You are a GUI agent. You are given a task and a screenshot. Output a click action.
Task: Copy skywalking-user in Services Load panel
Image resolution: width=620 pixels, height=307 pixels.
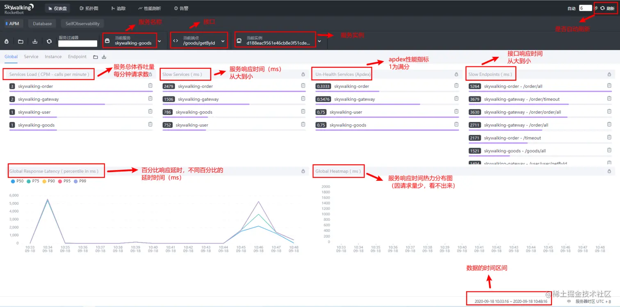click(x=150, y=112)
